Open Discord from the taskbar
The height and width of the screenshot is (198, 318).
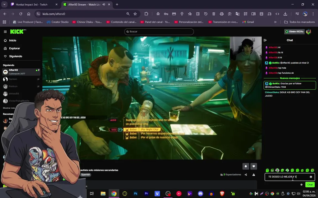201,194
